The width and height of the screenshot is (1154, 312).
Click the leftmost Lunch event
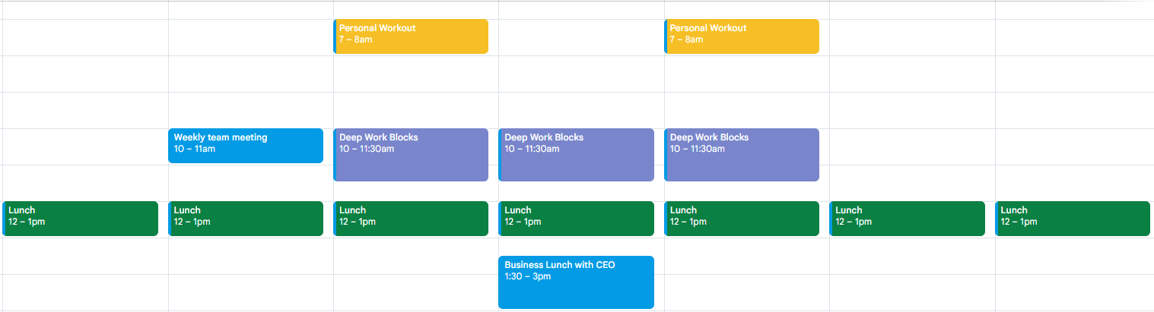tap(80, 219)
